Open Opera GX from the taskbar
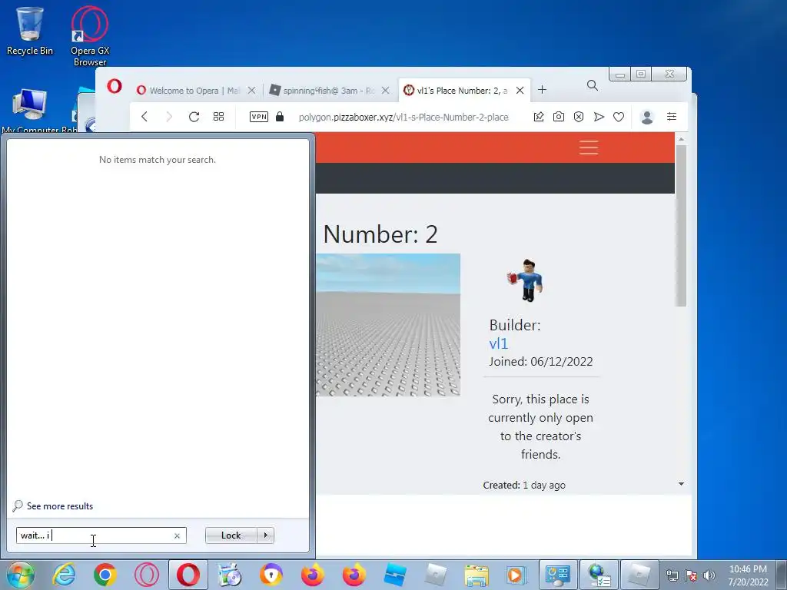 147,575
